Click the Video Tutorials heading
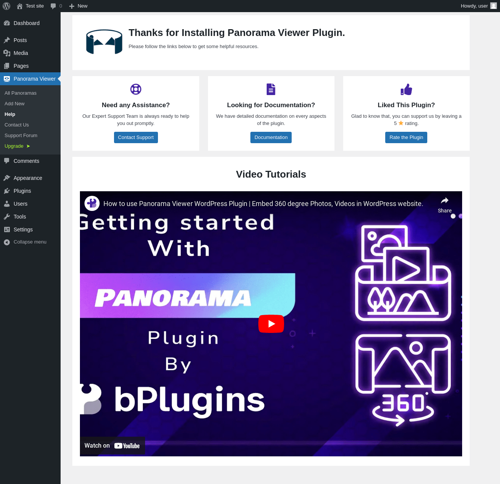The image size is (500, 484). [271, 174]
